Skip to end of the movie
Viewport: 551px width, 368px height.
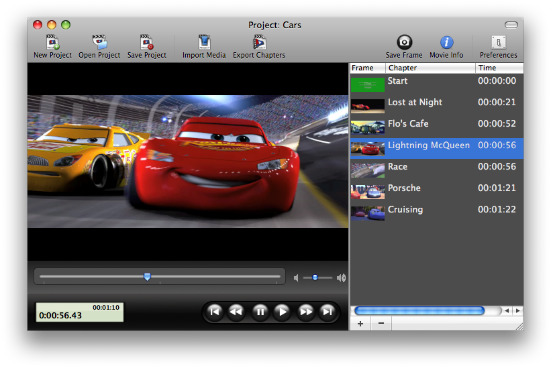pyautogui.click(x=328, y=312)
